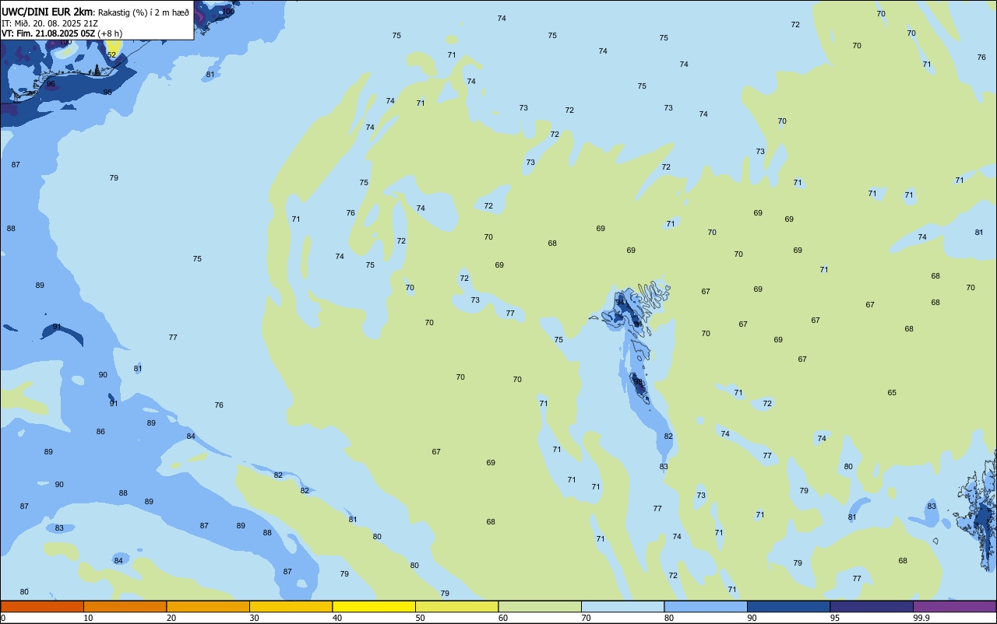Select the 90–95 dark blue legend swatch
This screenshot has height=624, width=997.
click(788, 606)
